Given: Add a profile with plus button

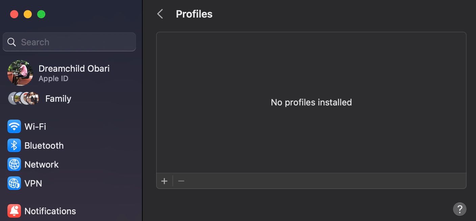Looking at the screenshot, I should (x=164, y=181).
